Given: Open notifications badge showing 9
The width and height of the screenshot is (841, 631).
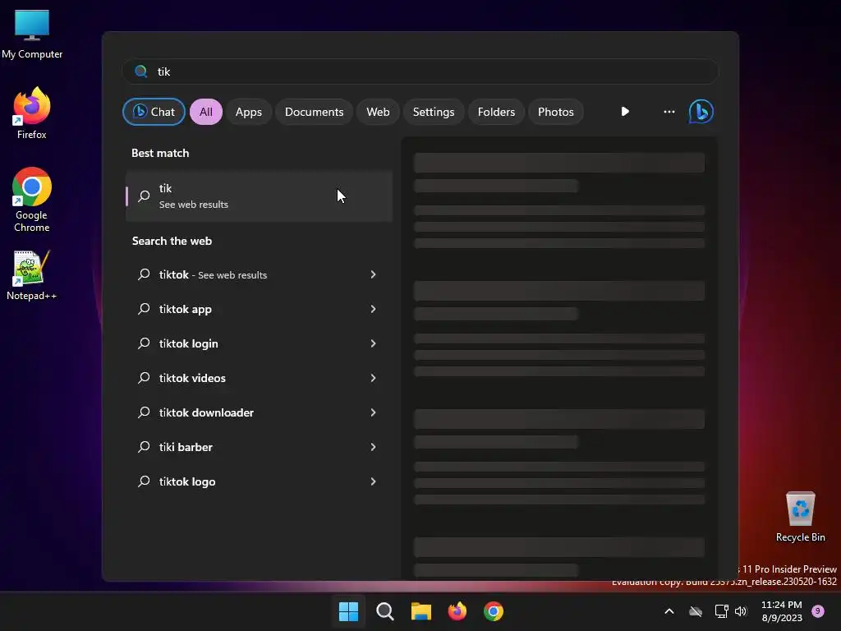Looking at the screenshot, I should point(817,611).
